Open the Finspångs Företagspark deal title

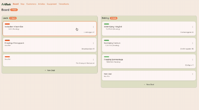pyautogui.click(x=14, y=43)
